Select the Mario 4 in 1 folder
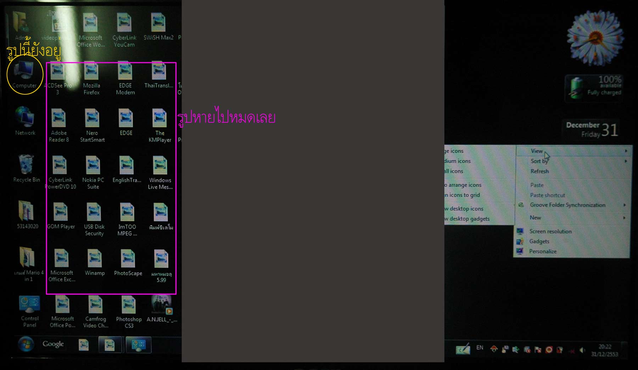Screen dimensions: 638x370 pos(28,264)
